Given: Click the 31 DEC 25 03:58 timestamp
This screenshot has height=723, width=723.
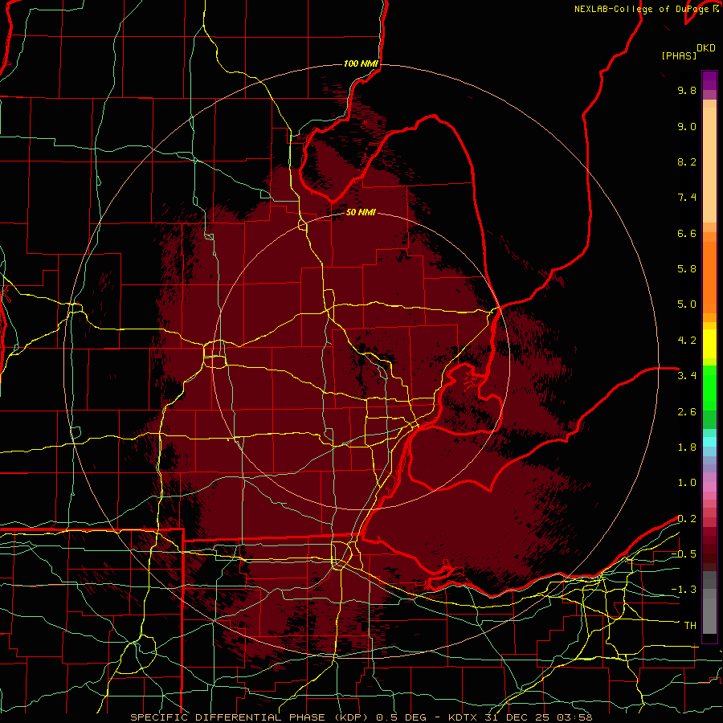Looking at the screenshot, I should point(538,717).
